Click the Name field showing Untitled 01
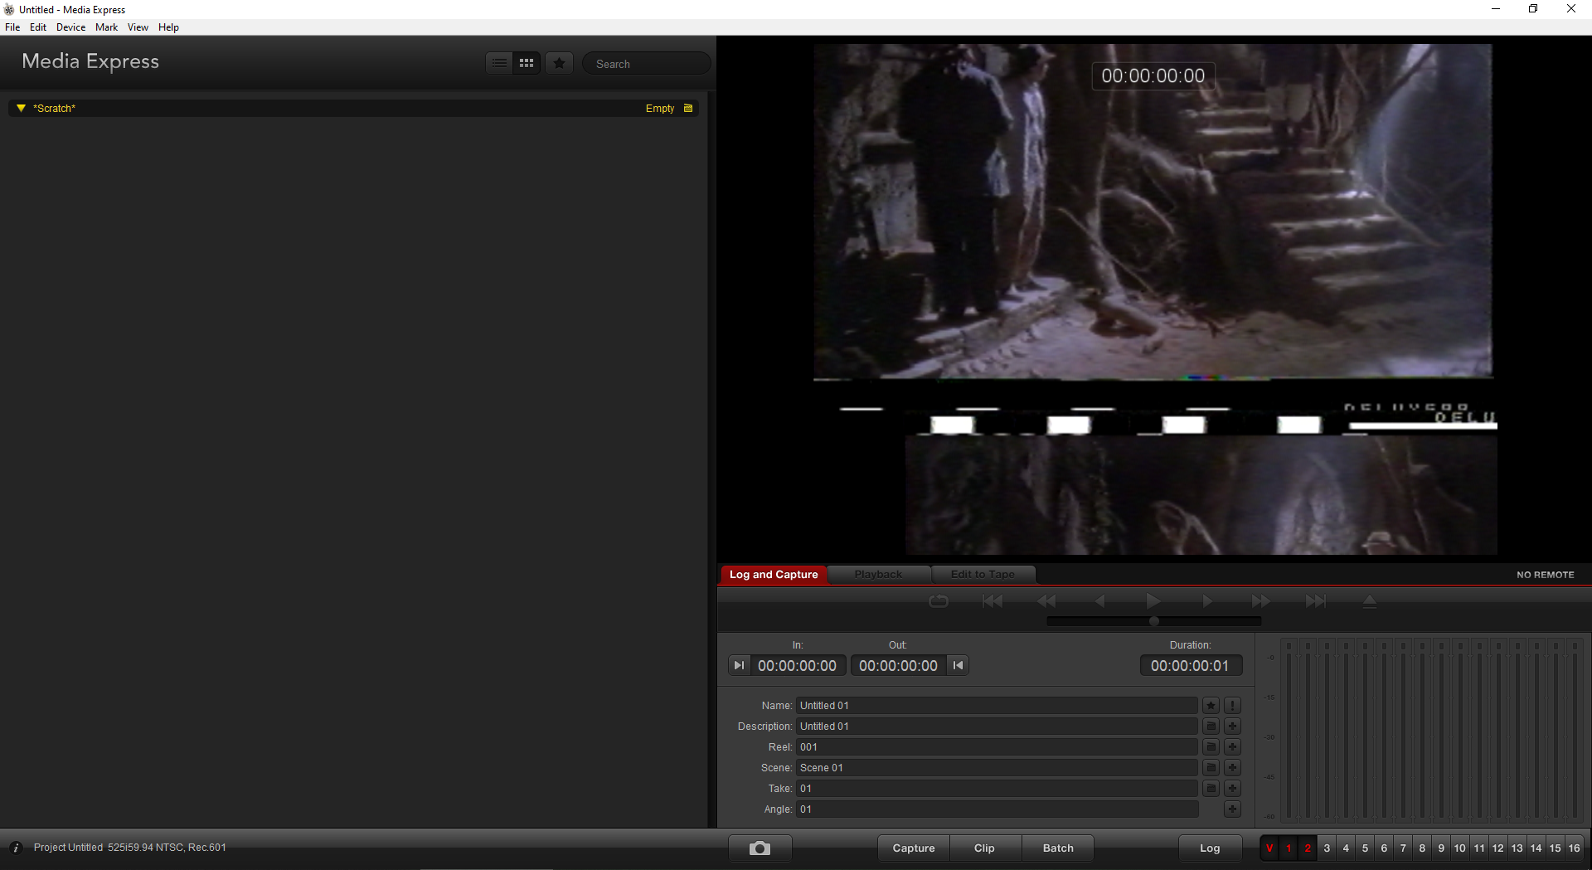Image resolution: width=1592 pixels, height=870 pixels. click(997, 706)
